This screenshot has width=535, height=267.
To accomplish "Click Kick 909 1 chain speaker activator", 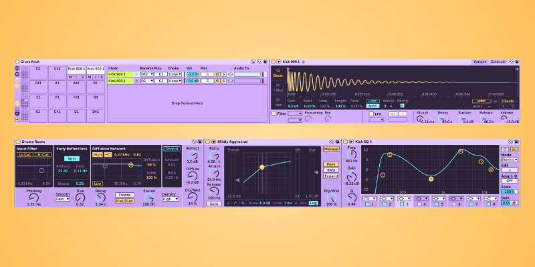I will [217, 74].
